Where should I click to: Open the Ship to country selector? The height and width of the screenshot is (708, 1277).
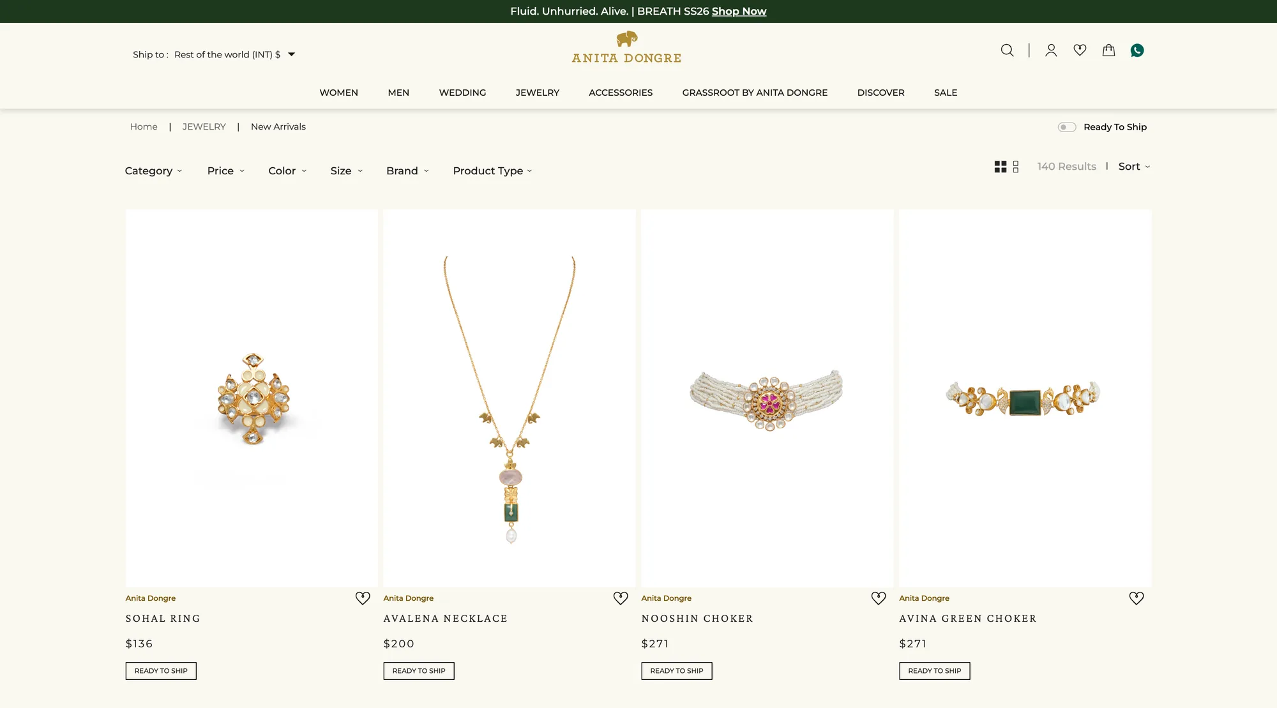coord(214,54)
